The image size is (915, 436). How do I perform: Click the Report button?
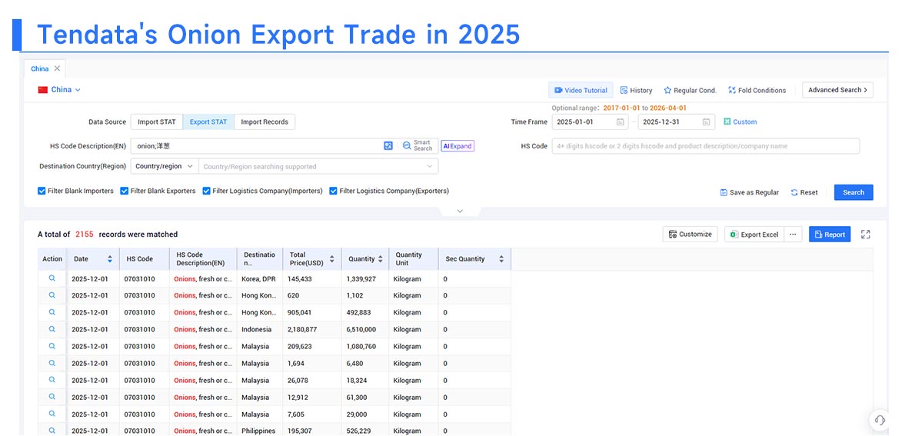coord(829,234)
